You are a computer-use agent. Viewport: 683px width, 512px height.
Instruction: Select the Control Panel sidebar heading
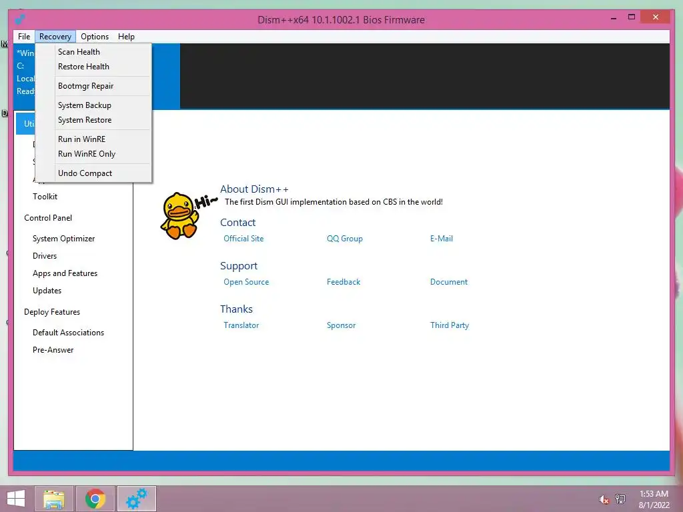point(48,218)
